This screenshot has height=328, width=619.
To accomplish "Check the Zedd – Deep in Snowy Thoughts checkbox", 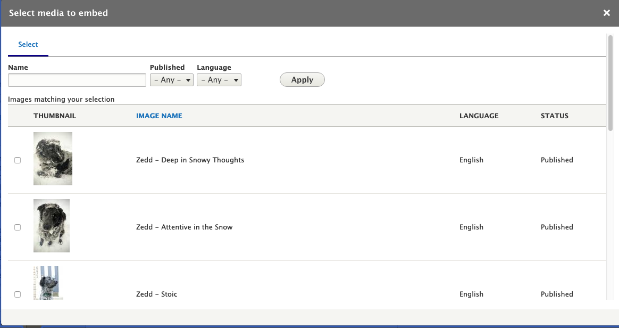I will [x=18, y=160].
